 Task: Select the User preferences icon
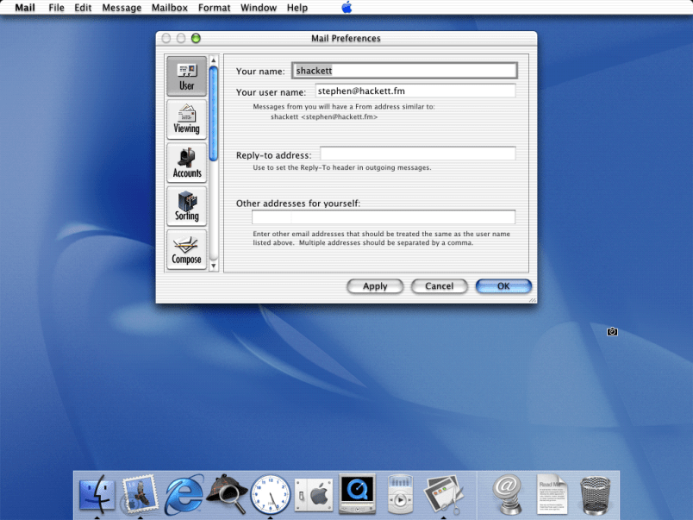(186, 76)
